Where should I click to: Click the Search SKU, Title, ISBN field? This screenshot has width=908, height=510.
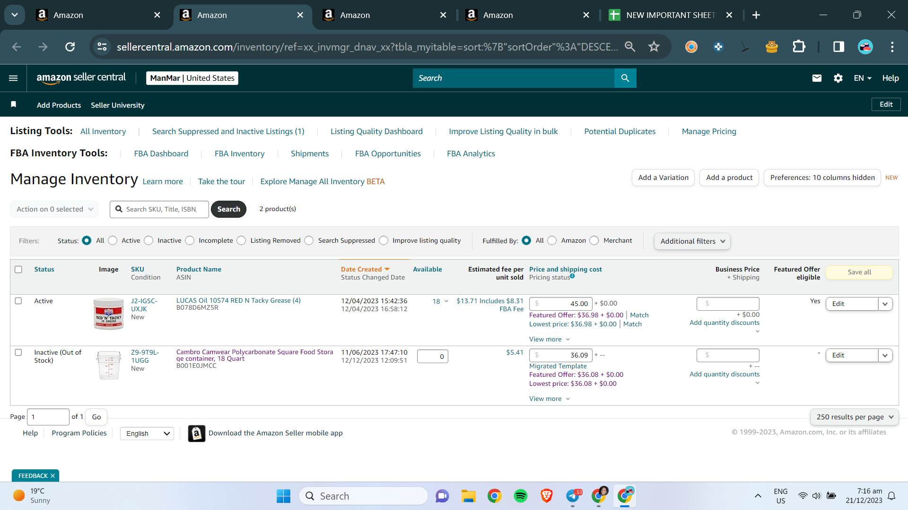click(x=159, y=209)
